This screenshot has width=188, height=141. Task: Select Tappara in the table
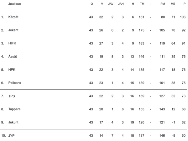14,109
